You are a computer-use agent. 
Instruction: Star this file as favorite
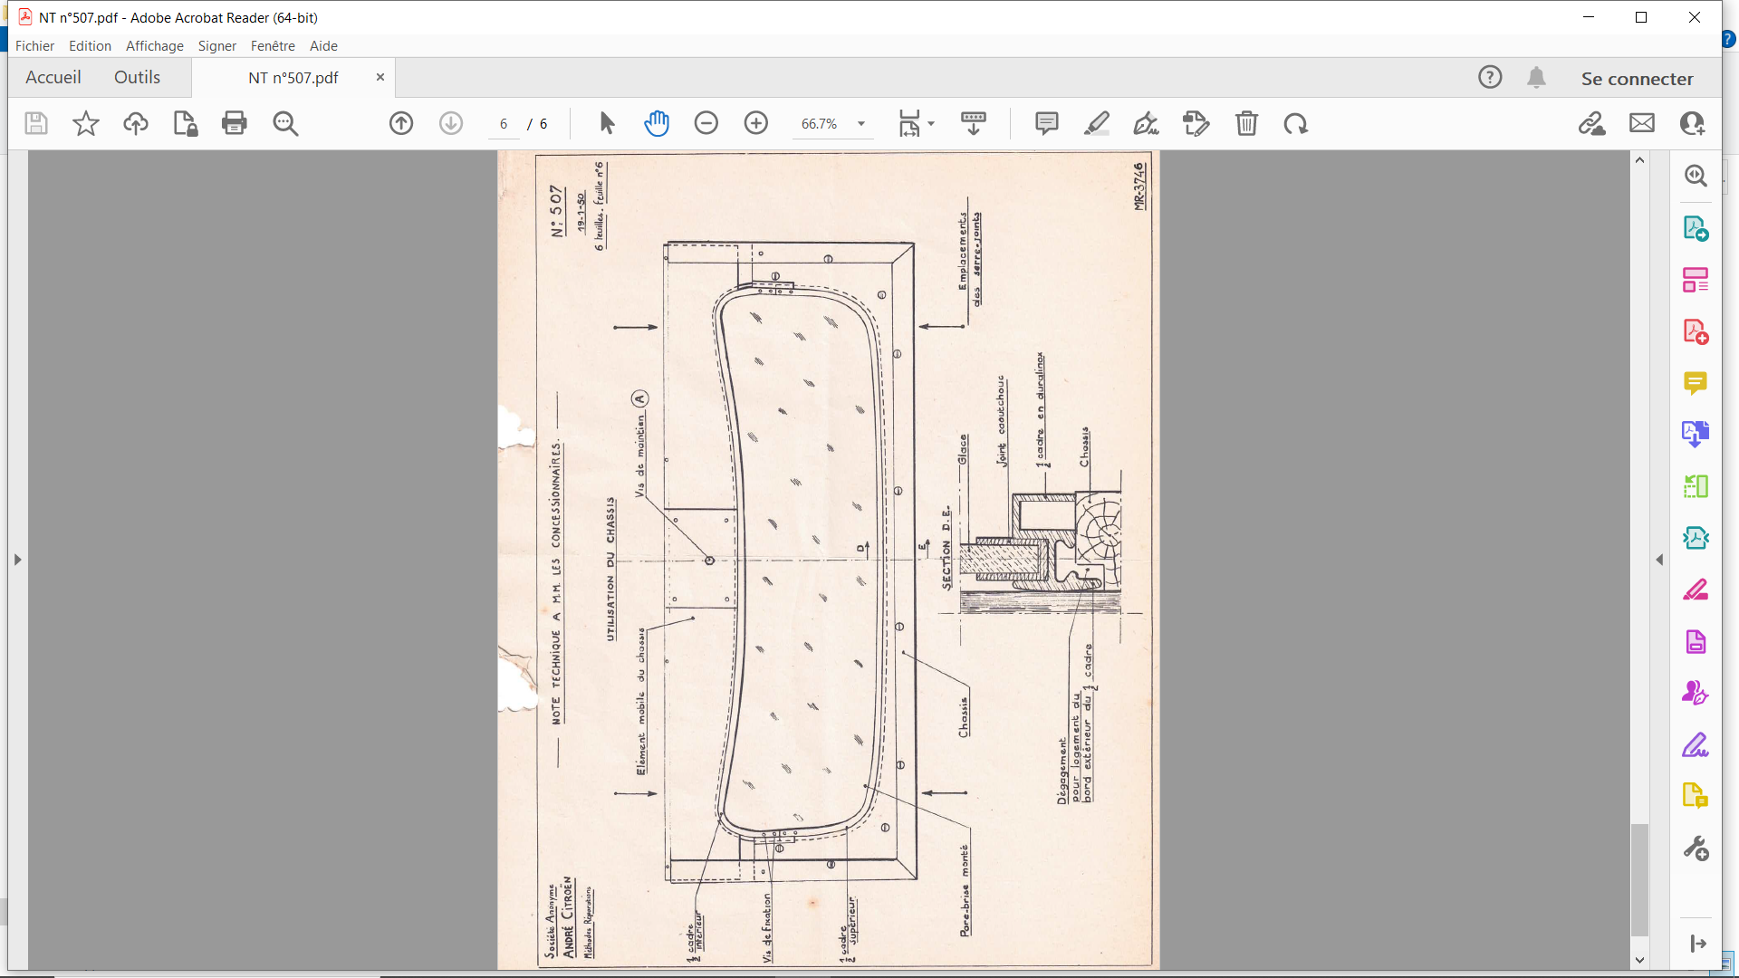86,123
